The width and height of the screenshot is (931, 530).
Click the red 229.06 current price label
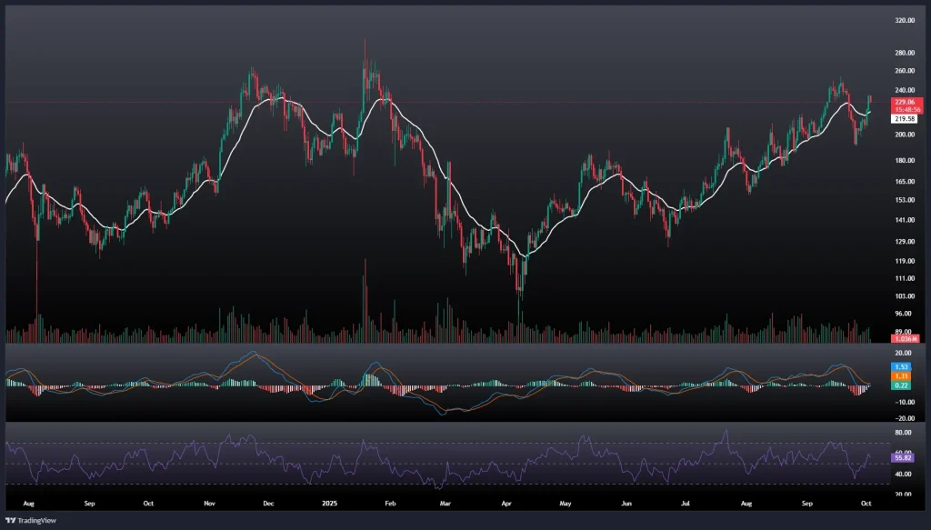(x=880, y=103)
